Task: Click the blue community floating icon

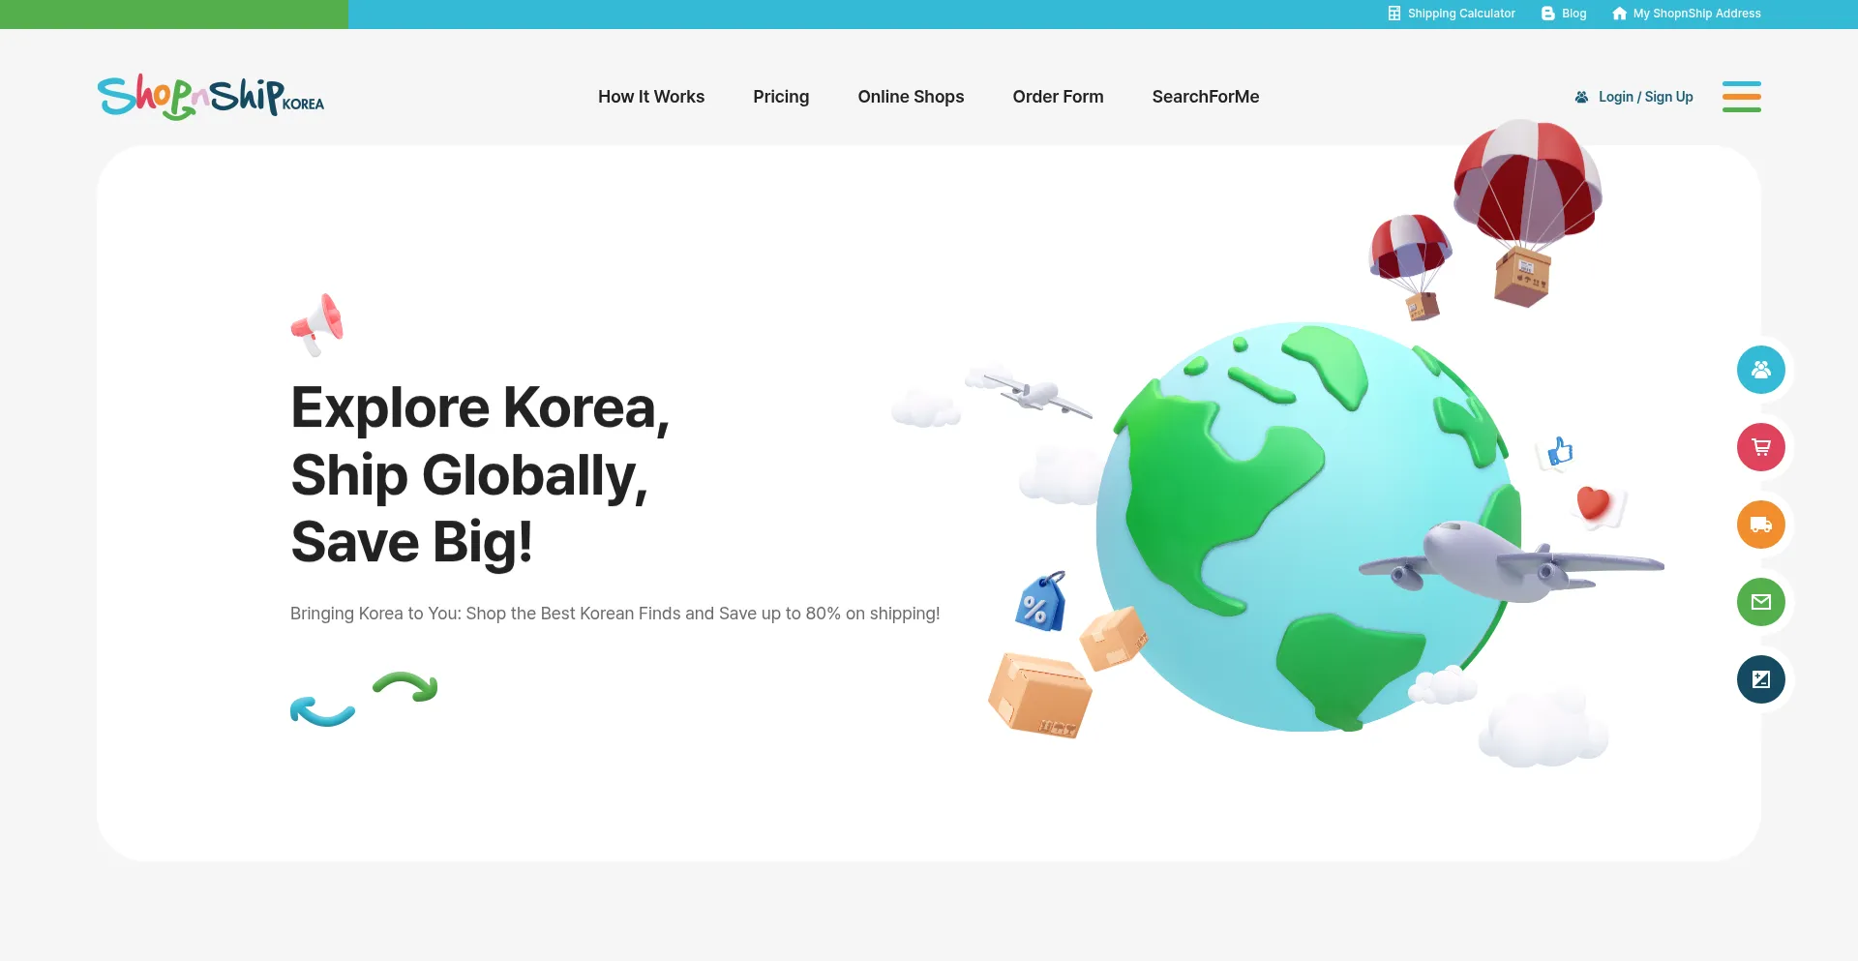Action: pos(1760,370)
